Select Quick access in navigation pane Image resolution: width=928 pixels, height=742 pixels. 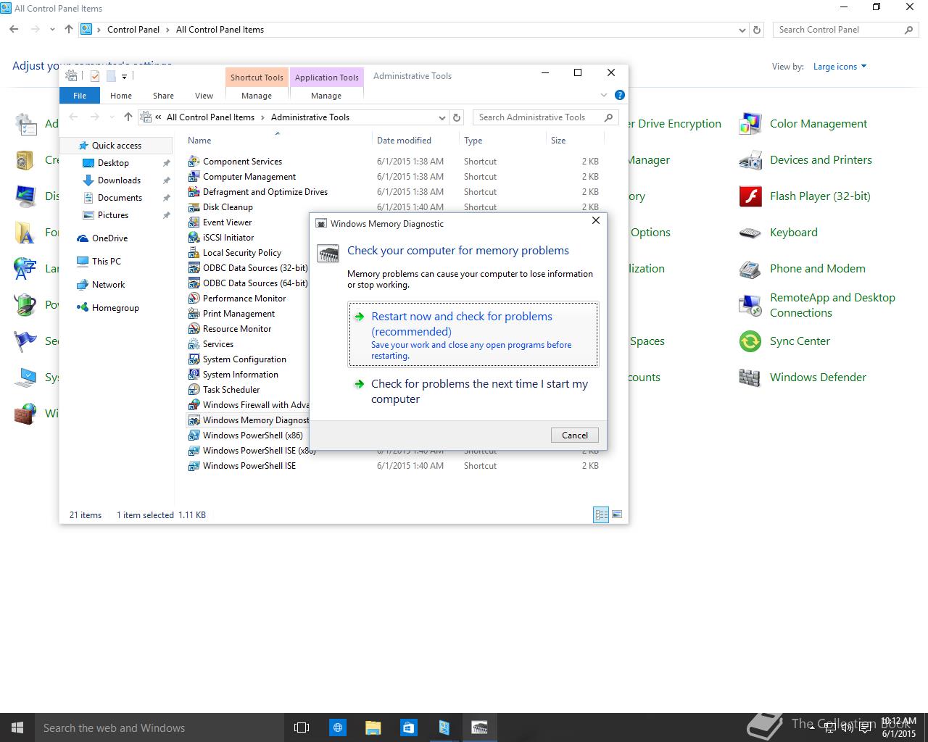click(117, 146)
